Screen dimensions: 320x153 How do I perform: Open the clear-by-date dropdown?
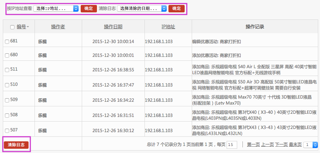(142, 8)
